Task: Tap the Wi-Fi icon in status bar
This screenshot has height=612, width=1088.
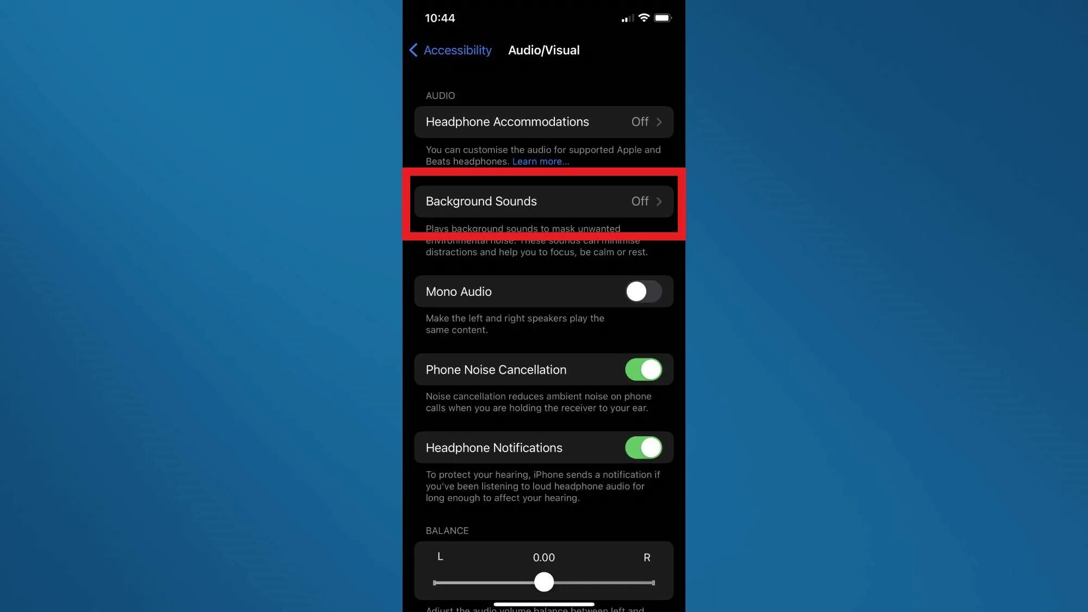Action: click(644, 17)
